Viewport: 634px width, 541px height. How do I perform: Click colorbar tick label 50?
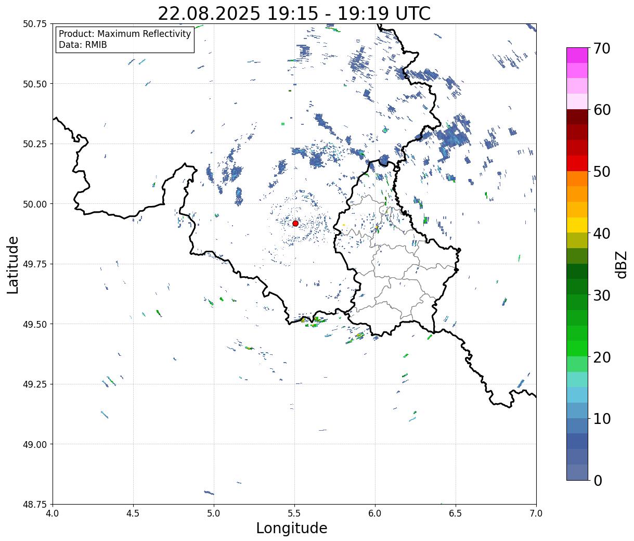pyautogui.click(x=602, y=172)
